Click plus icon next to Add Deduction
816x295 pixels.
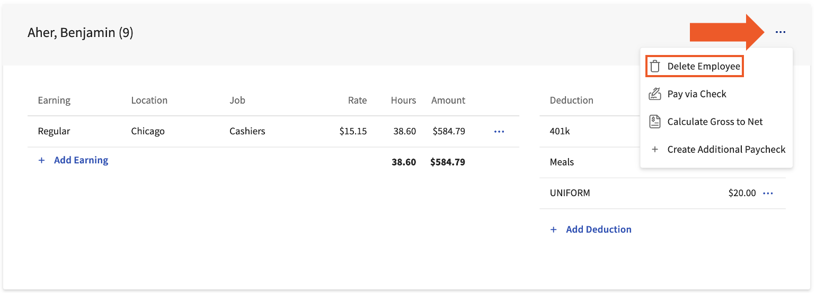click(554, 229)
